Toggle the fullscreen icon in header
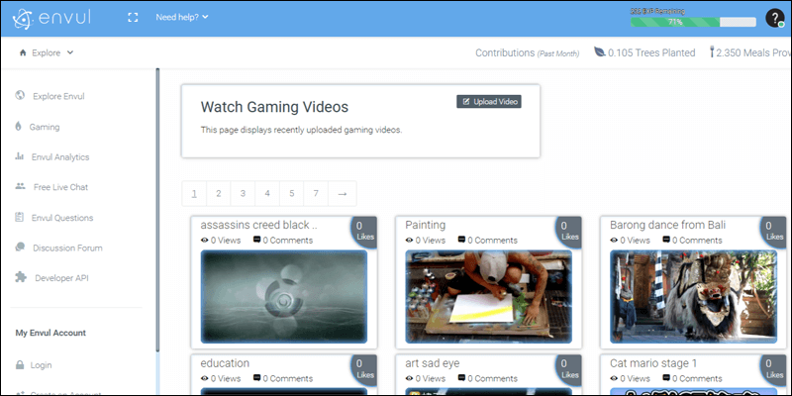792x396 pixels. (133, 17)
